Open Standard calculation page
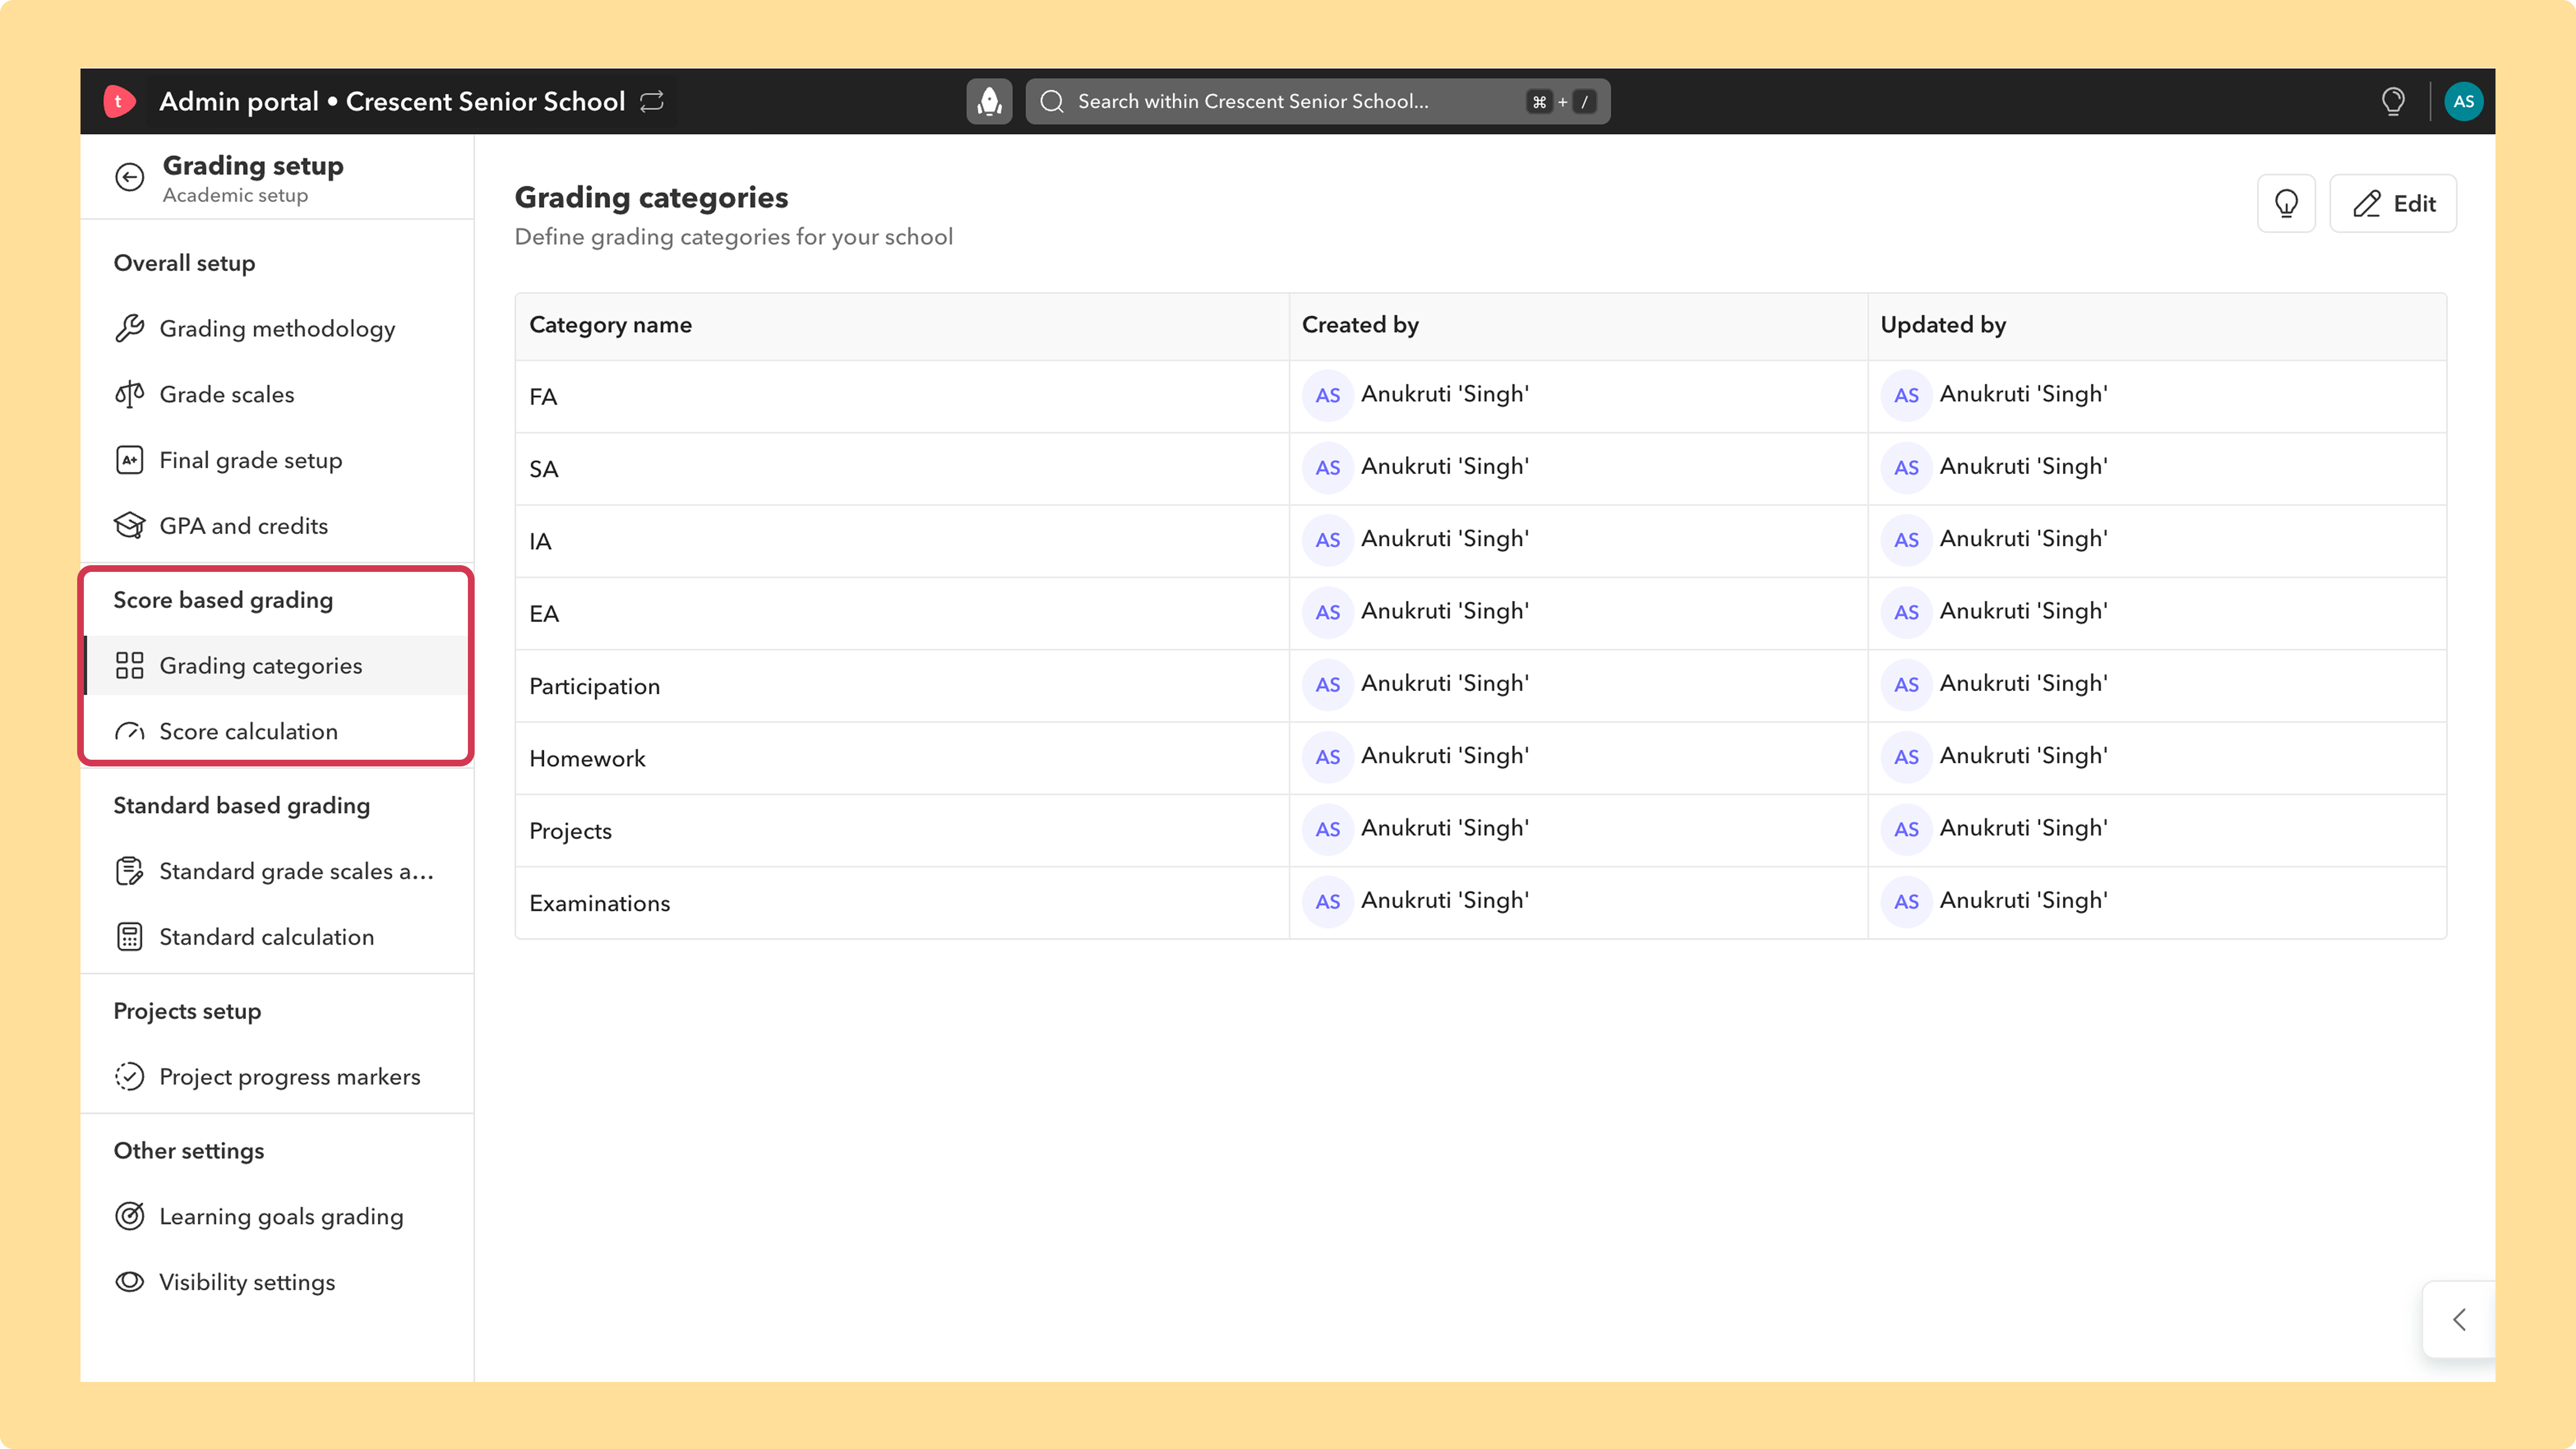Image resolution: width=2576 pixels, height=1449 pixels. (x=277, y=937)
